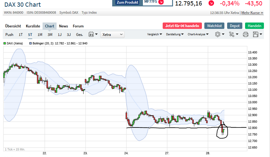Open the News tab

(63, 26)
